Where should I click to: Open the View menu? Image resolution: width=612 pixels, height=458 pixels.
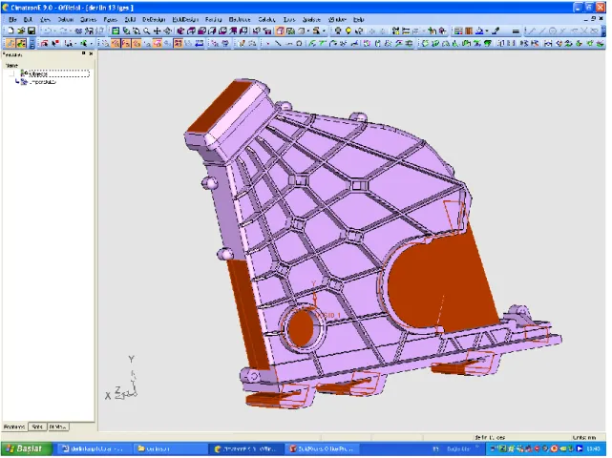click(45, 19)
